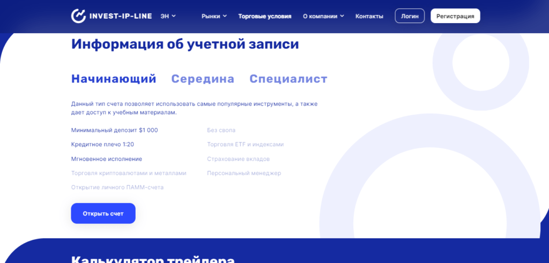The image size is (549, 263).
Task: Select the Начинающий account tab
Action: pyautogui.click(x=114, y=79)
